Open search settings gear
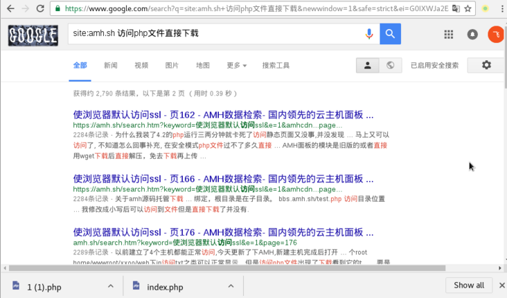 tap(486, 65)
